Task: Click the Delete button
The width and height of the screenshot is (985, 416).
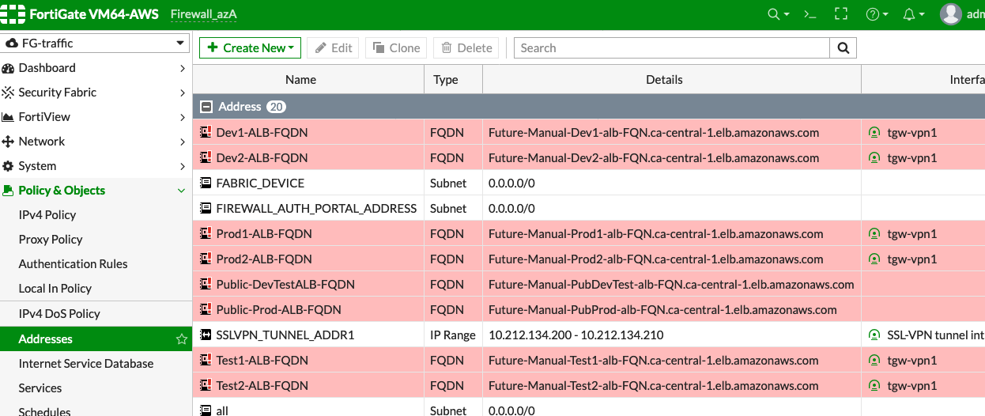Action: pos(466,48)
